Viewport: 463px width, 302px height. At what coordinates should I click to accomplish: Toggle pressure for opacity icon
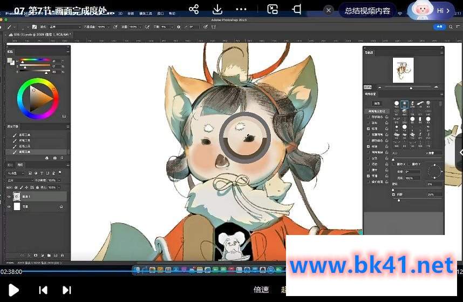(x=115, y=27)
